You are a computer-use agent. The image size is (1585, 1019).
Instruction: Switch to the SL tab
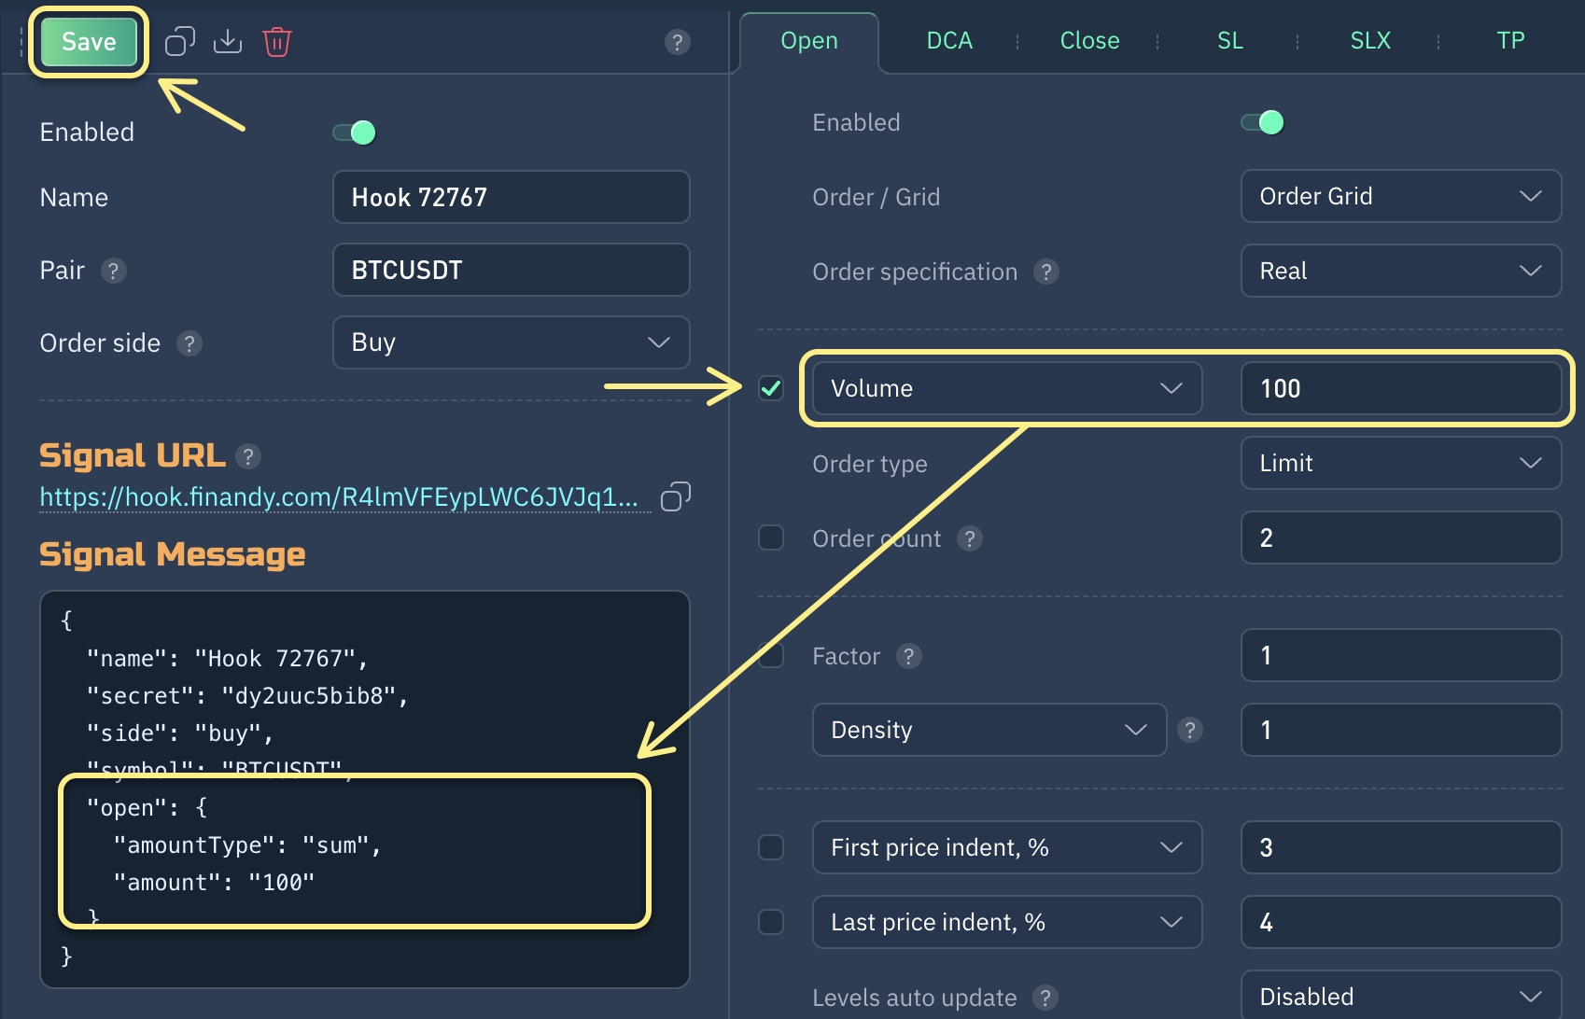pos(1230,41)
